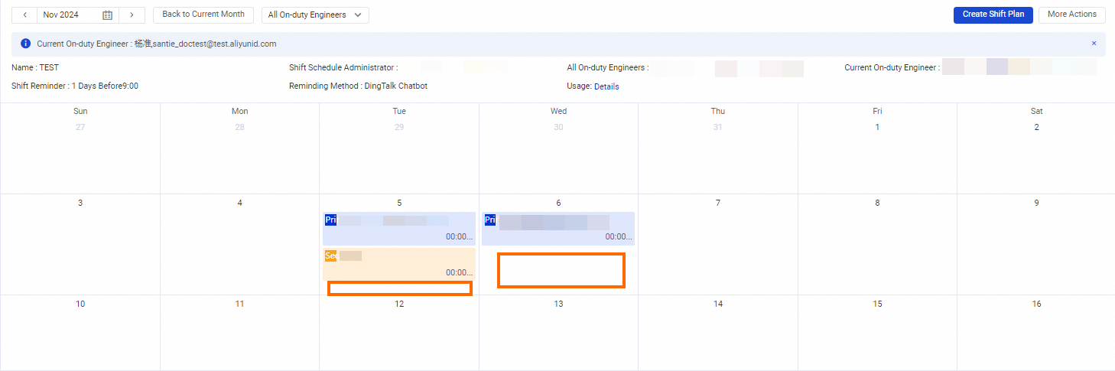Click Create Shift Plan button
The image size is (1115, 371).
[x=993, y=15]
